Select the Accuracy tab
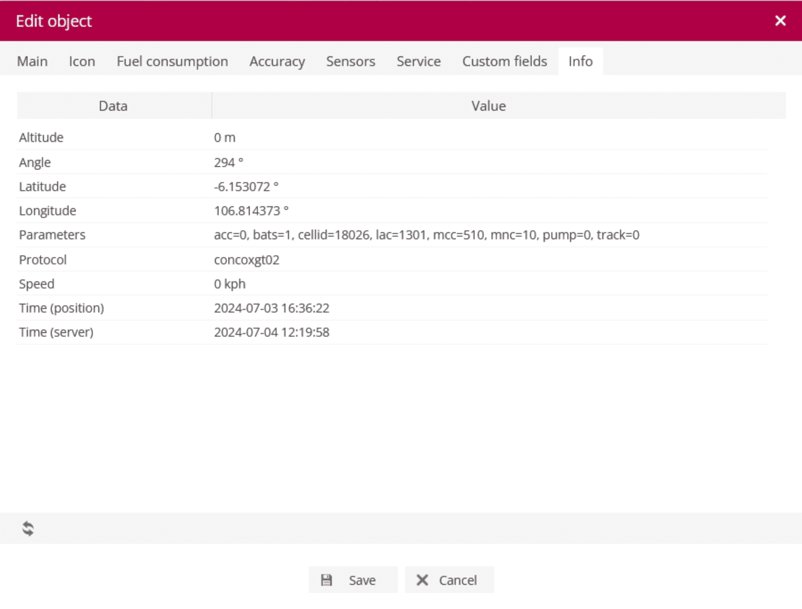 coord(277,61)
